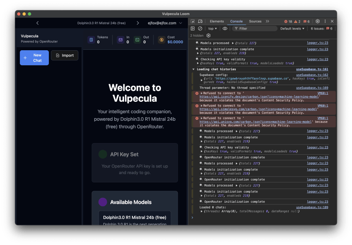Open the useSupabase.ts:169 source link
Screen dimensions: 352x245
(x=312, y=88)
